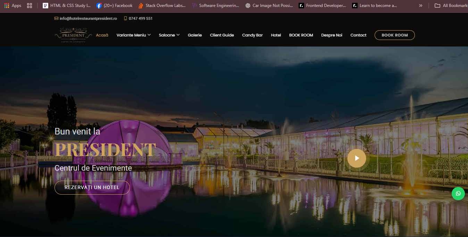Viewport: 468px width, 237px height.
Task: Expand Variante Meniu dropdown
Action: pos(134,35)
